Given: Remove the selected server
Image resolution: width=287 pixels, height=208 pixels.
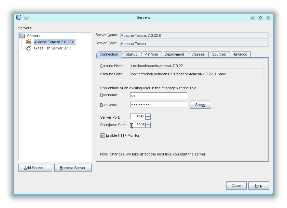Looking at the screenshot, I should pyautogui.click(x=73, y=167).
